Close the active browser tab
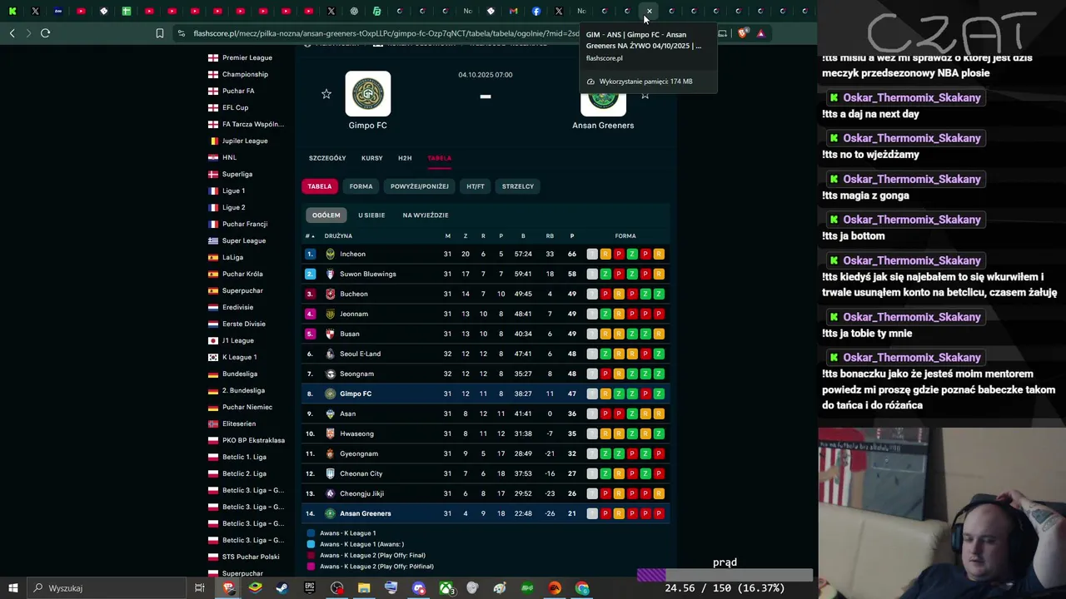This screenshot has height=599, width=1066. (x=649, y=11)
